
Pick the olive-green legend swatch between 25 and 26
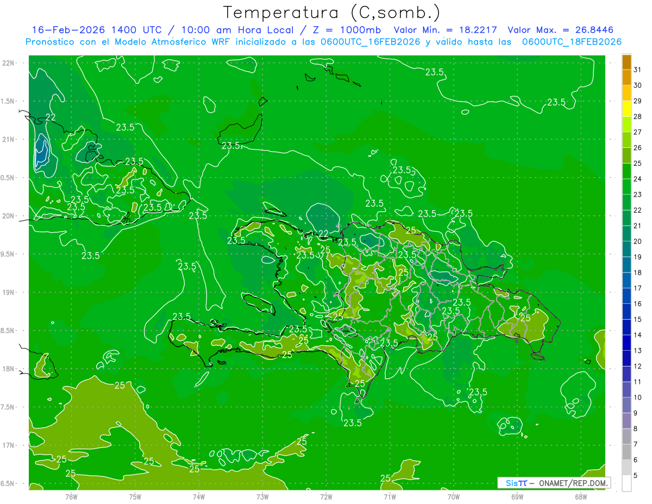(626, 155)
